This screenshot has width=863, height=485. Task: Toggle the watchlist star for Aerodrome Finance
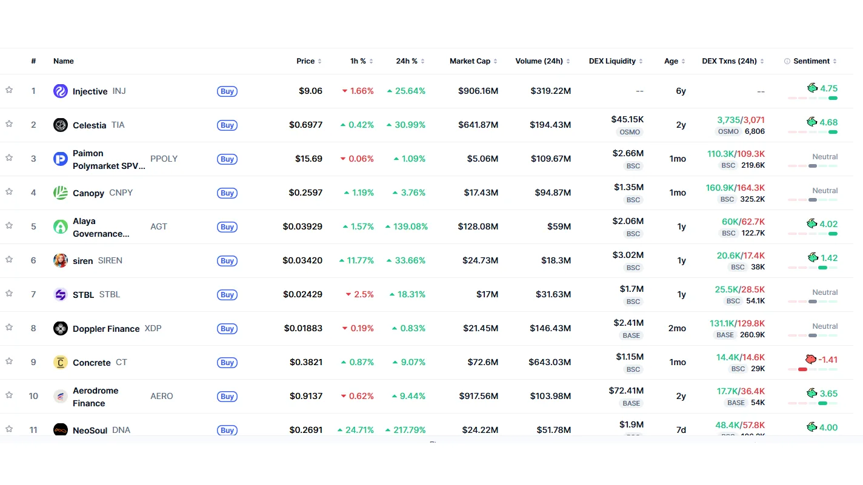pyautogui.click(x=9, y=395)
